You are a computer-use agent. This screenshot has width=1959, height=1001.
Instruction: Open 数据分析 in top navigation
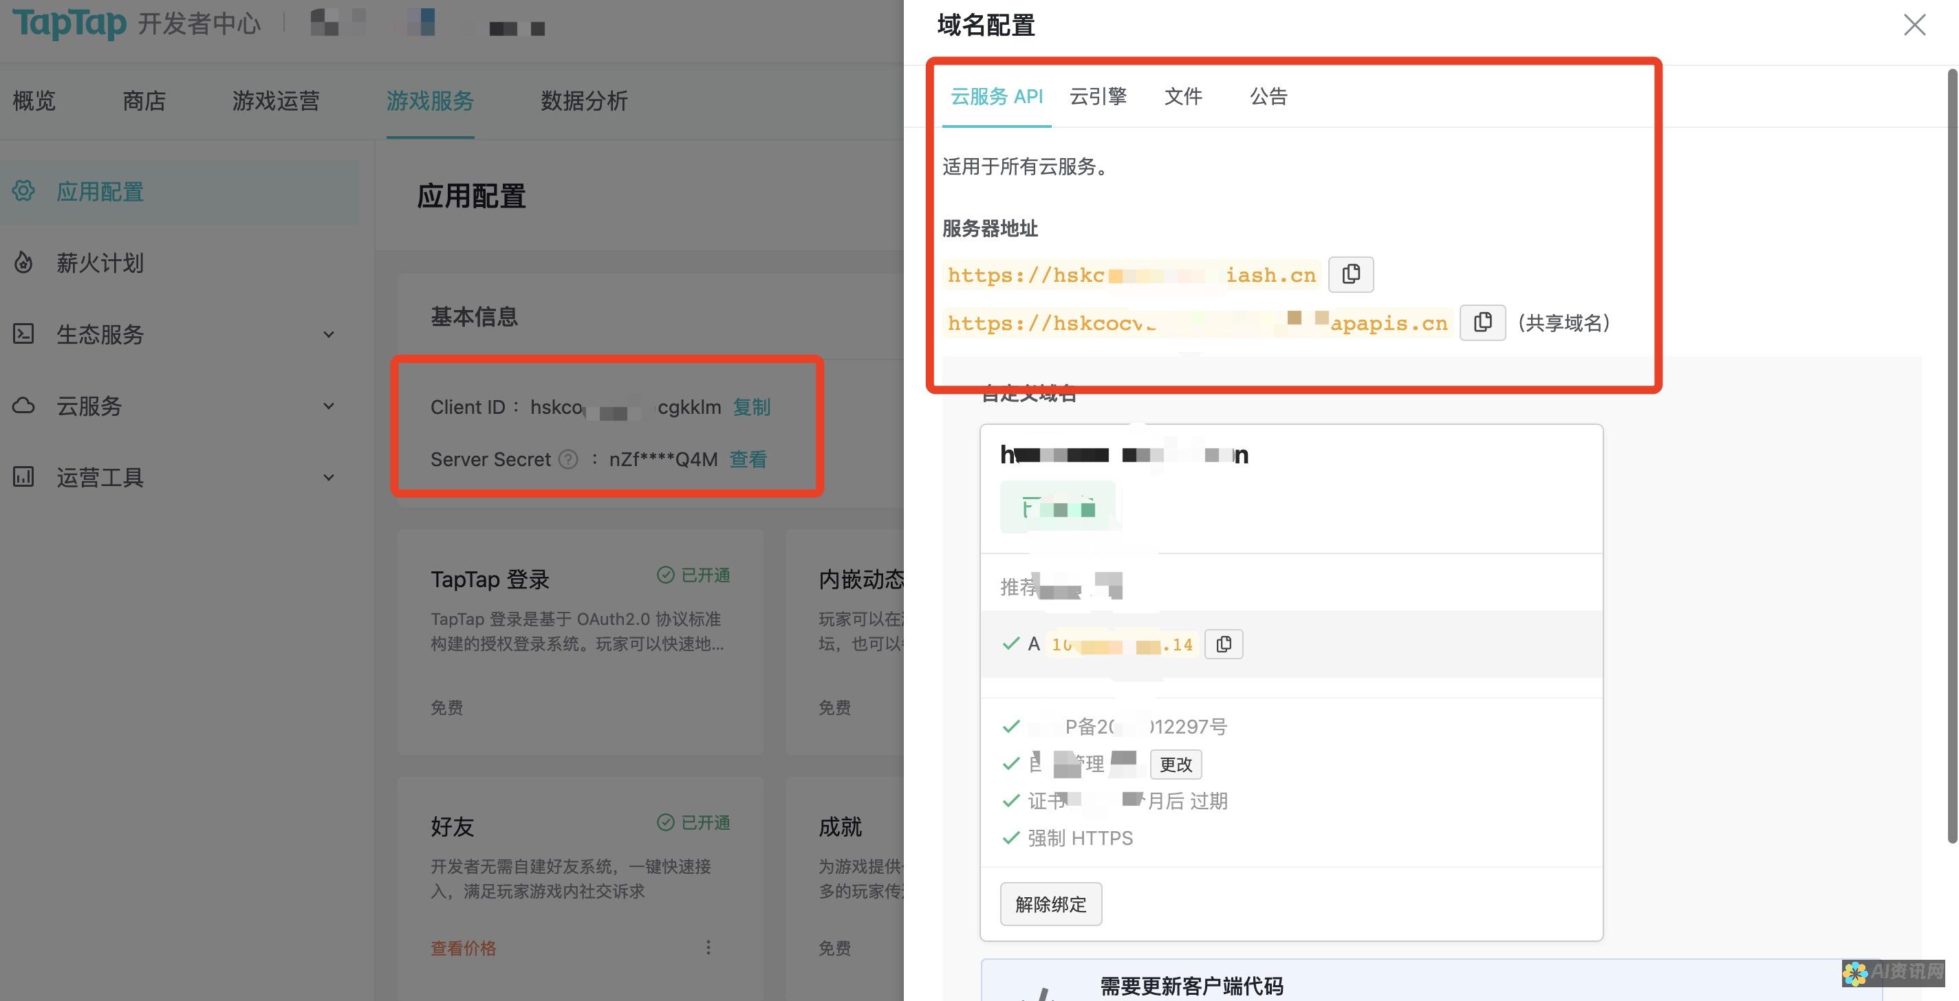pyautogui.click(x=584, y=100)
